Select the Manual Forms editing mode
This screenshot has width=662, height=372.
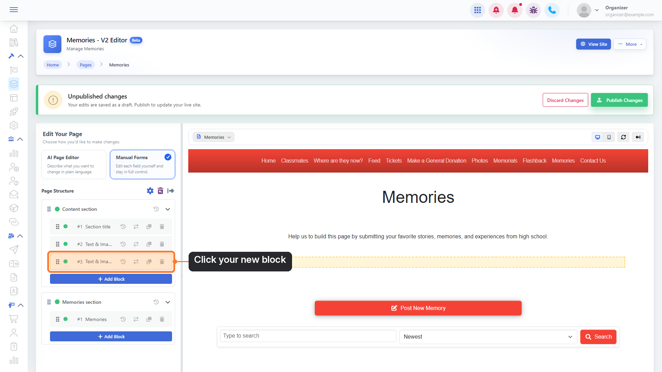(142, 164)
